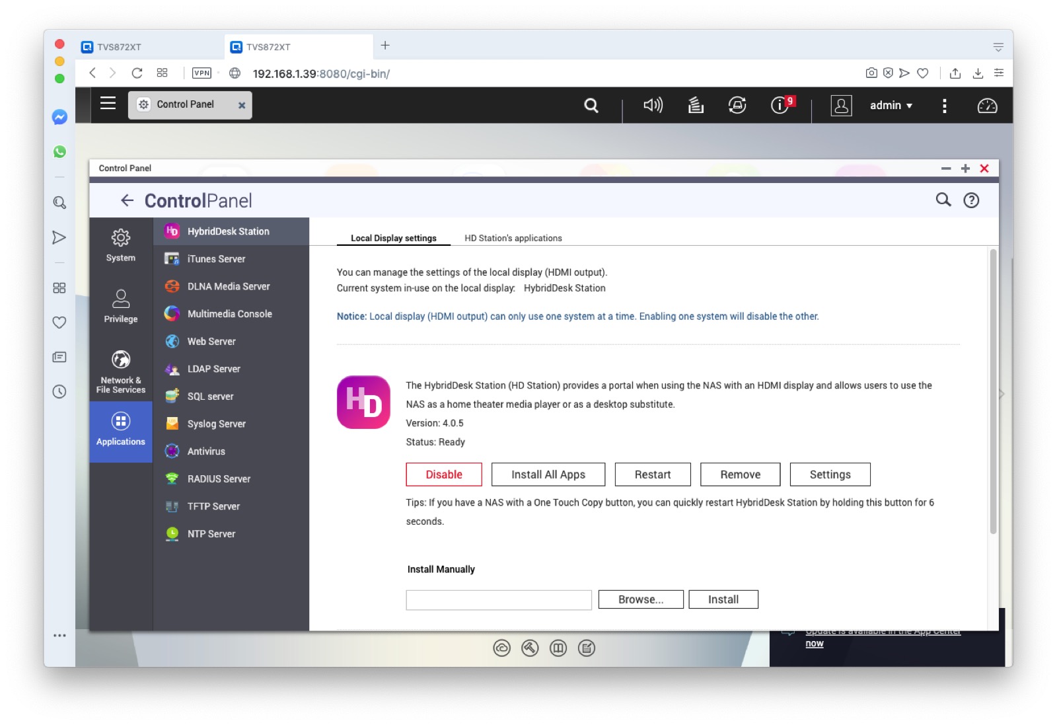This screenshot has width=1057, height=725.
Task: Switch to first TVS872XT browser tab
Action: pos(149,47)
